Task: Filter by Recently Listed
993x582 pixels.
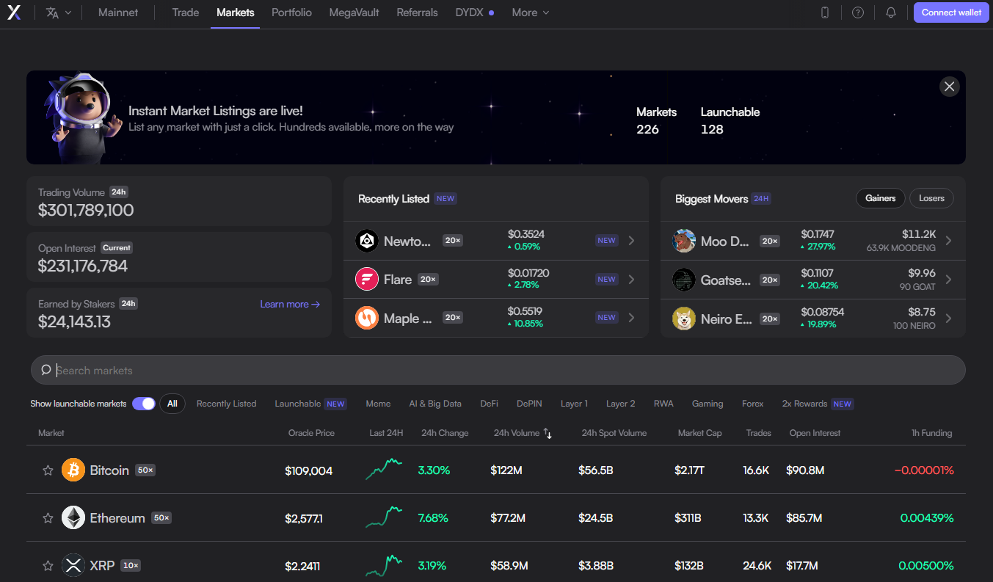Action: pos(227,404)
